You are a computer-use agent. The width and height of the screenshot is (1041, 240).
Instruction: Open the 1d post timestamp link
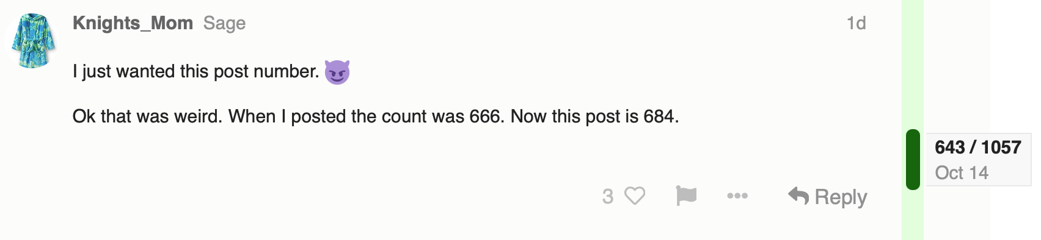point(856,23)
